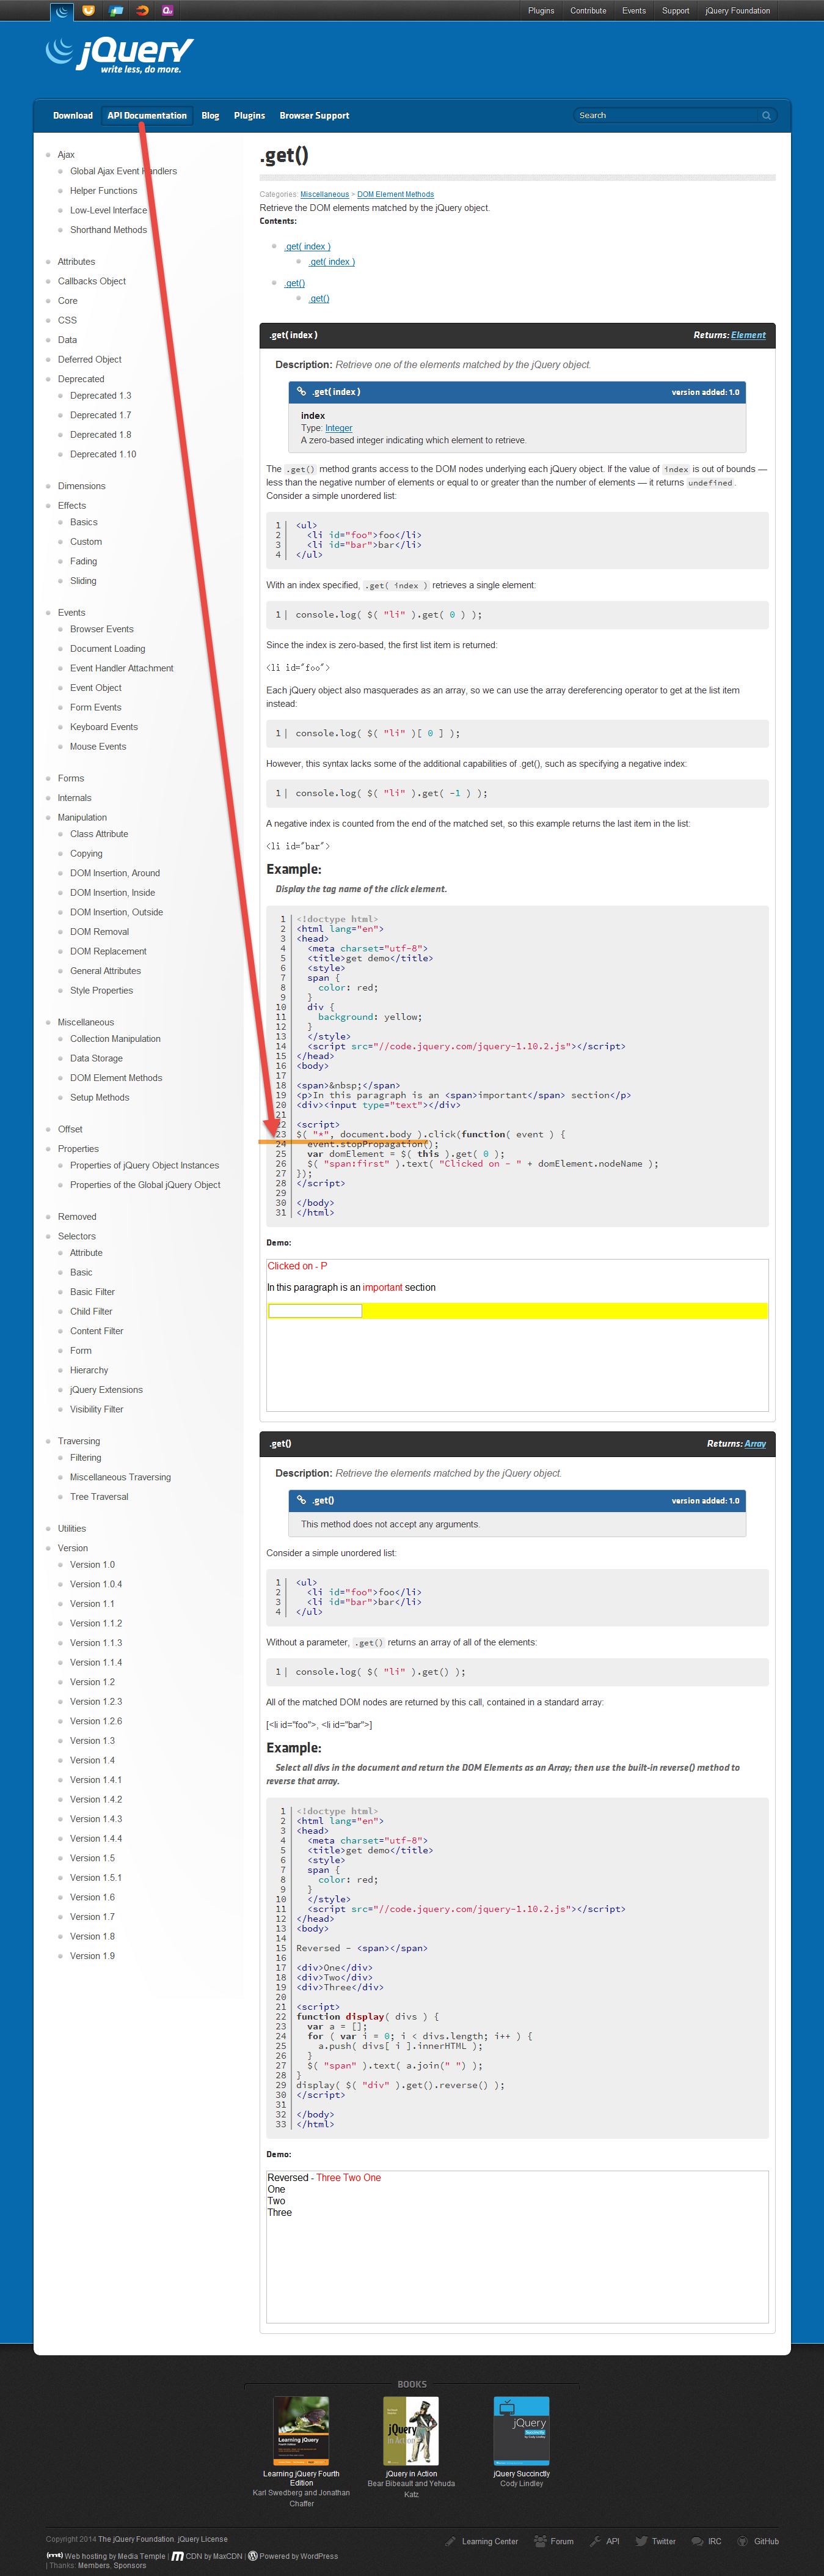Open the Integer type link
This screenshot has width=824, height=2576.
point(338,428)
